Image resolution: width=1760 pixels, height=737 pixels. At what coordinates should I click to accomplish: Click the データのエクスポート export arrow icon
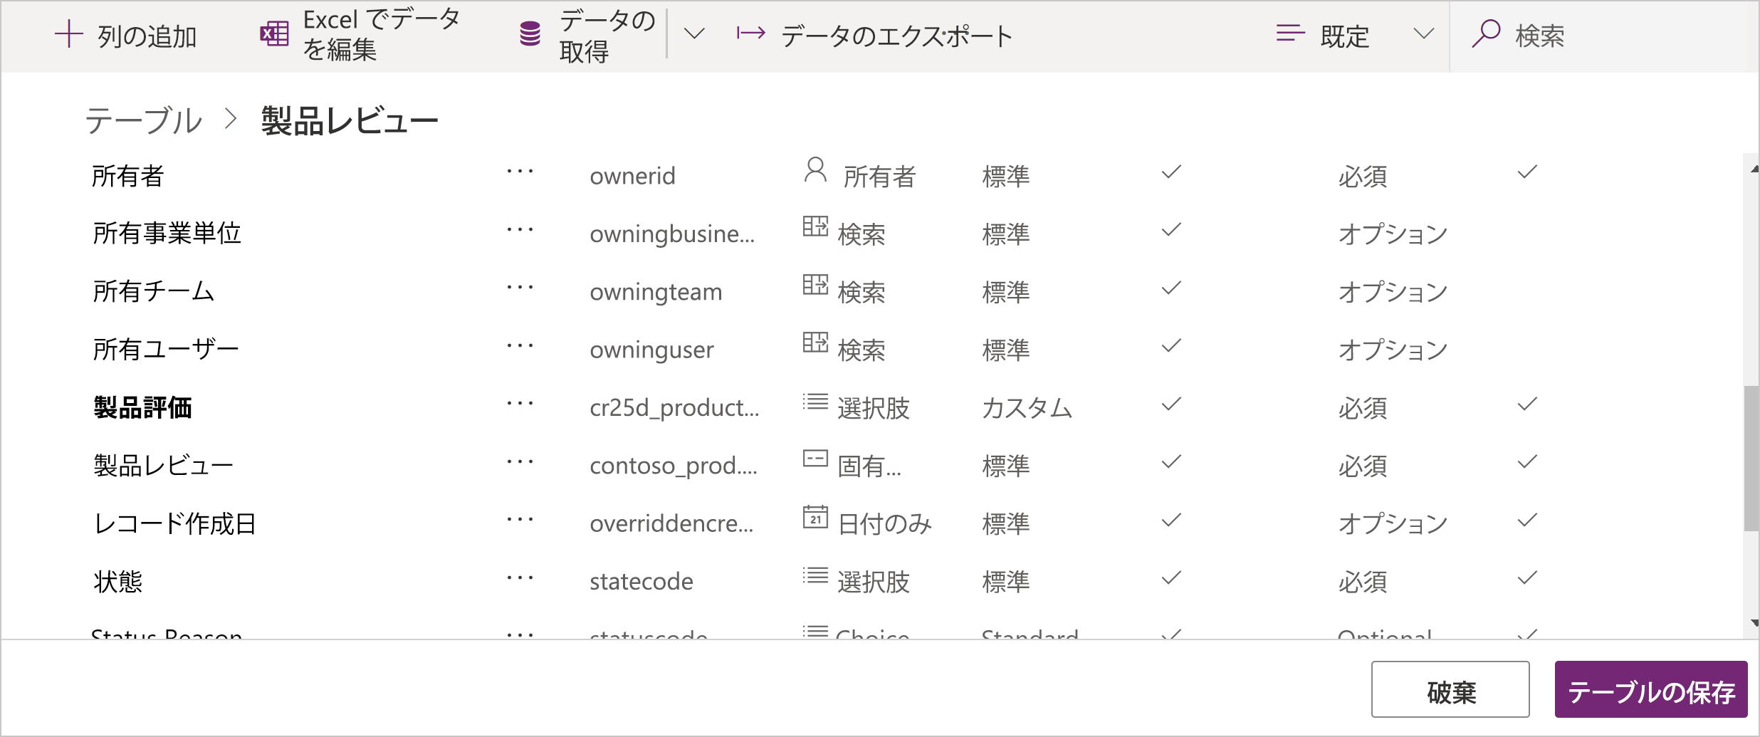tap(751, 33)
